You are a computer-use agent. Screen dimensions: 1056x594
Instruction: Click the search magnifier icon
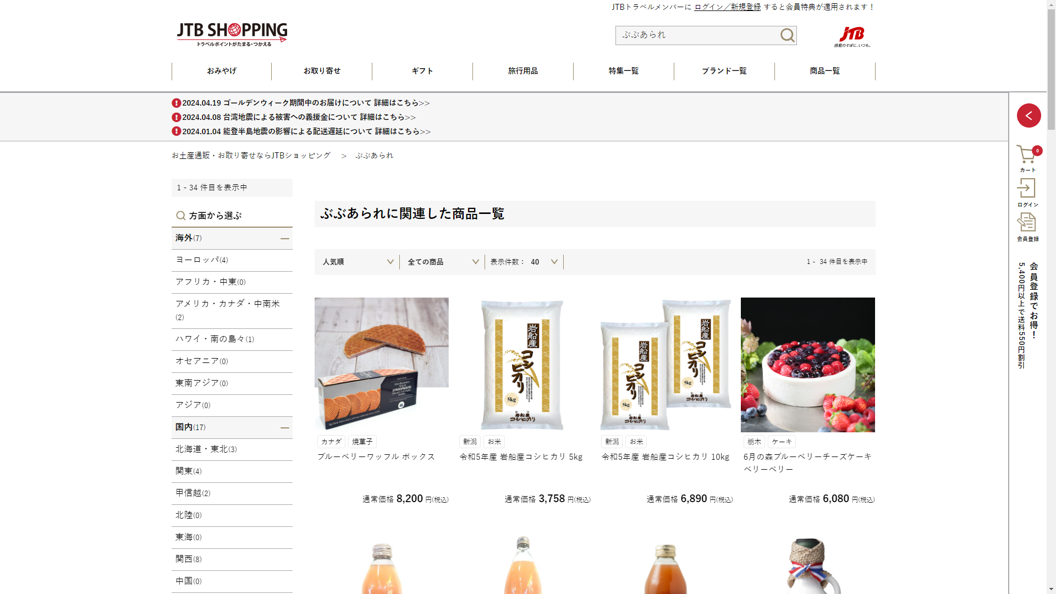click(x=787, y=35)
